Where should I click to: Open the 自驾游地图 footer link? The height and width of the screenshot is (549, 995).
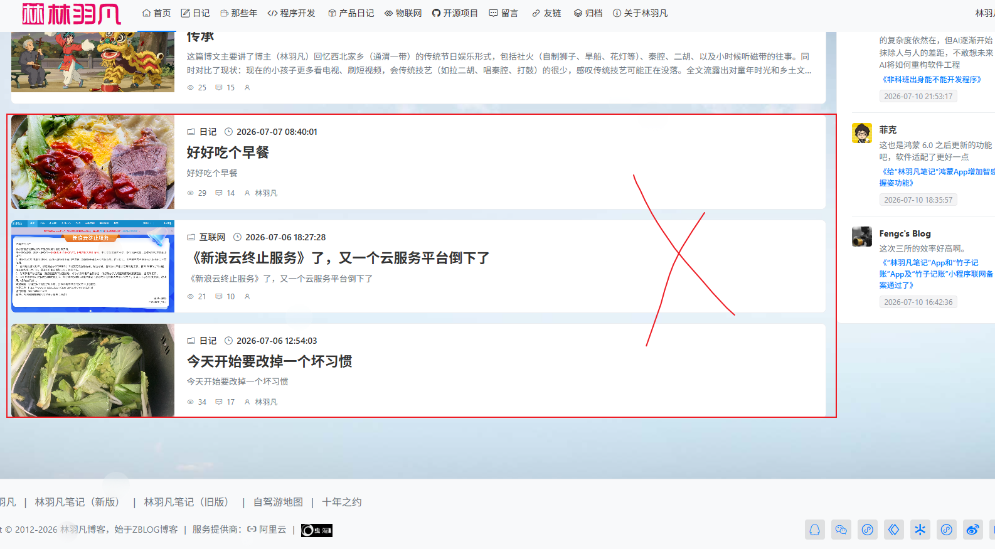[278, 502]
